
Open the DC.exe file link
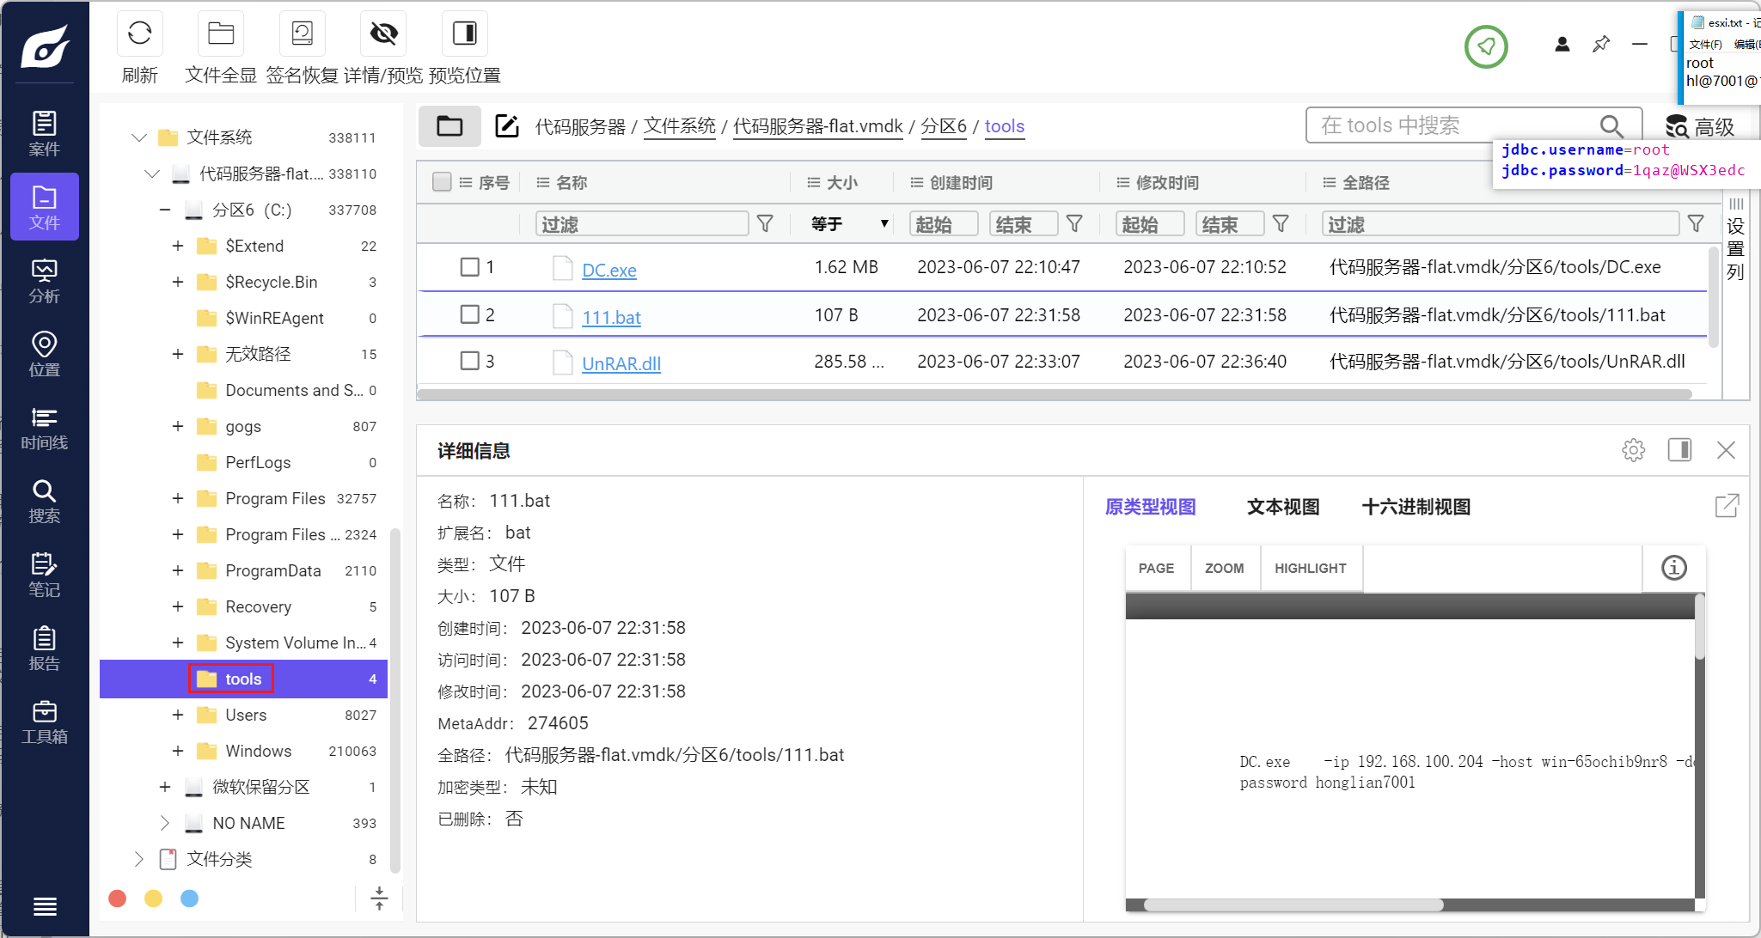tap(609, 271)
